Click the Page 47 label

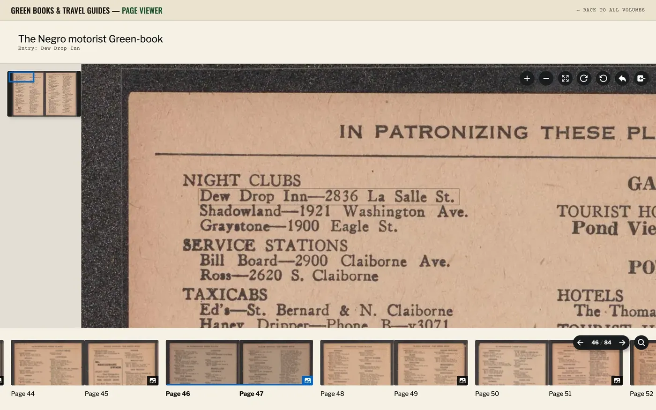[252, 394]
